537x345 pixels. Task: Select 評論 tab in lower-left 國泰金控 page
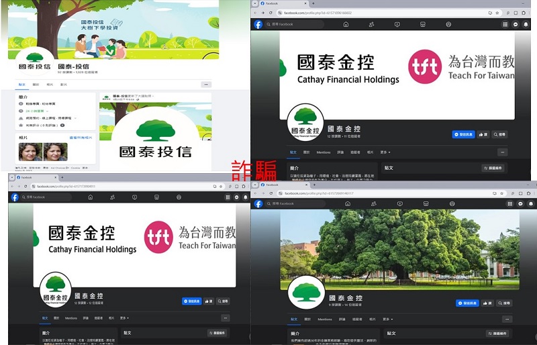coord(86,318)
